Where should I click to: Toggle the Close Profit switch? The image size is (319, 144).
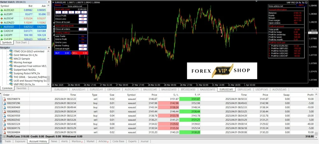point(83,16)
